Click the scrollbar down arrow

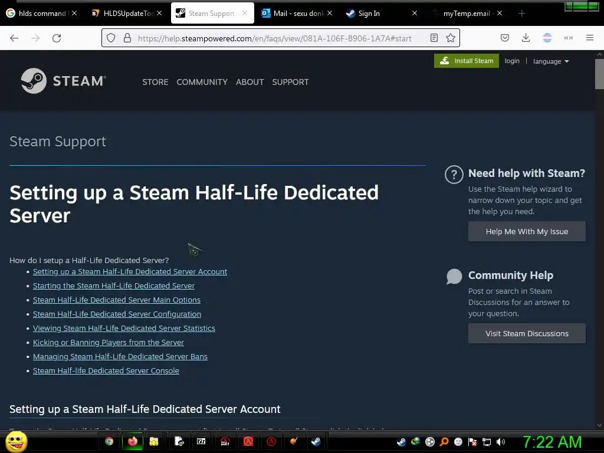click(x=599, y=425)
